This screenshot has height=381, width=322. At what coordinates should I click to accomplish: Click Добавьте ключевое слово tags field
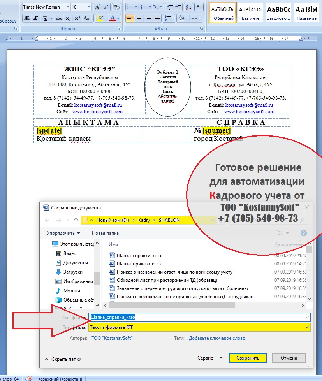click(x=217, y=338)
